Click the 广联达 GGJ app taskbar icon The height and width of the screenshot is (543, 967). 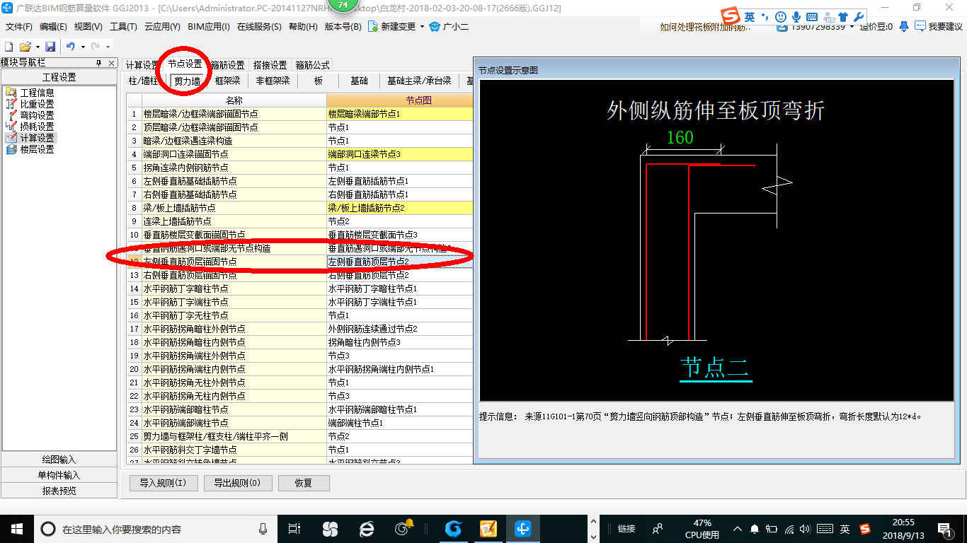tap(525, 528)
